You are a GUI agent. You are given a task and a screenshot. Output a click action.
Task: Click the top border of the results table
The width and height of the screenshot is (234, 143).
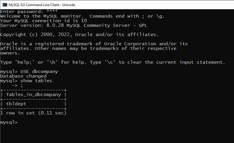pos(34,90)
